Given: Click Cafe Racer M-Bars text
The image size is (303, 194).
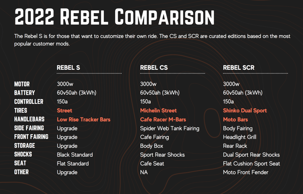Looking at the screenshot, I should [x=163, y=119].
